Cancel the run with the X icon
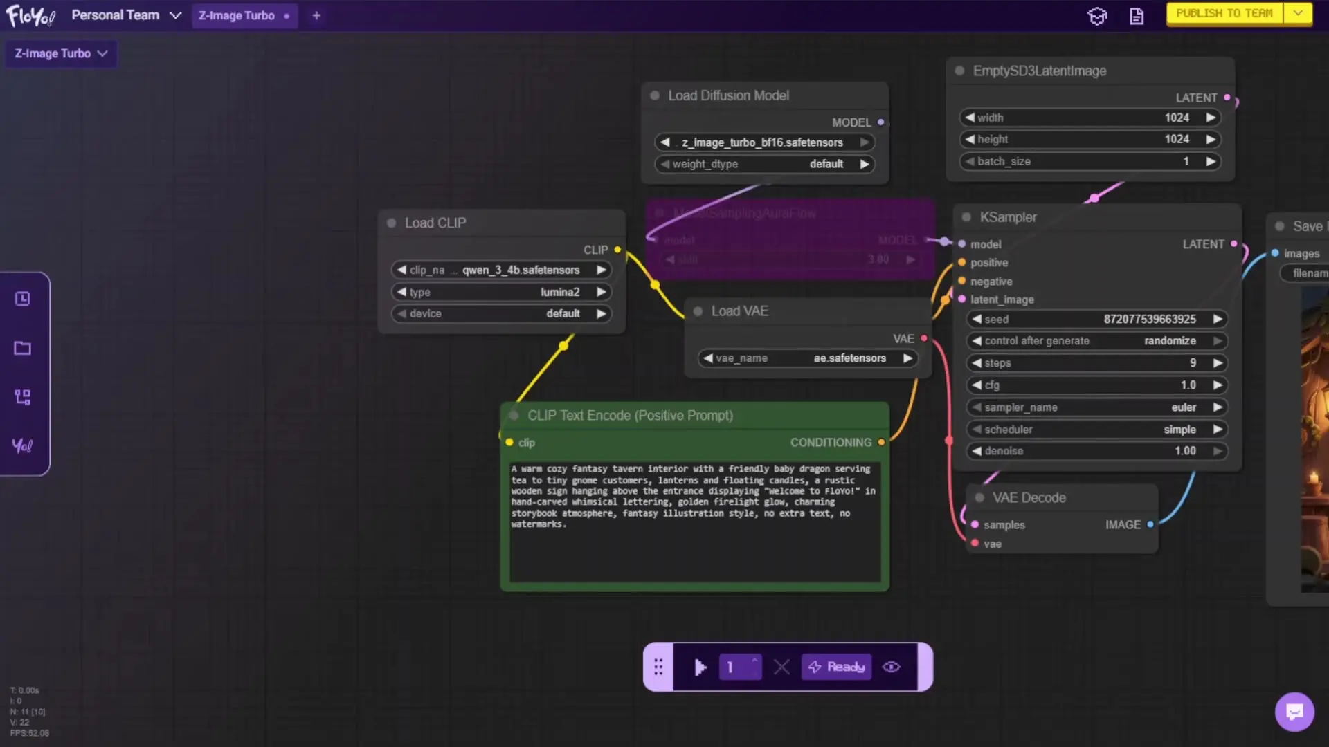 [781, 667]
